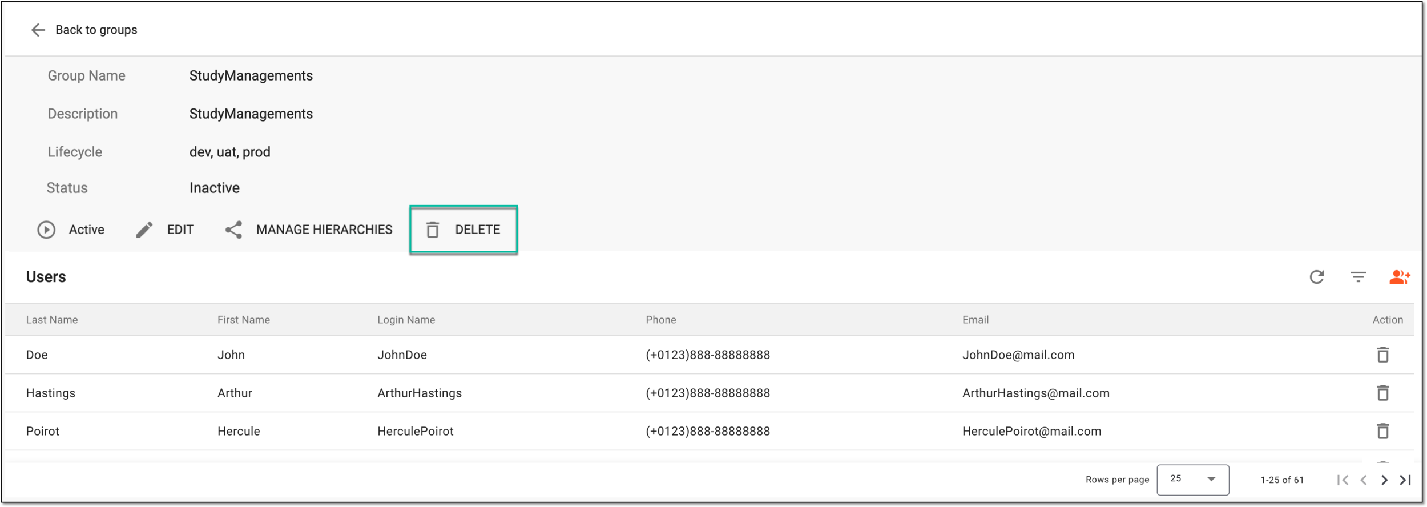
Task: Click the Action column header
Action: click(x=1388, y=320)
